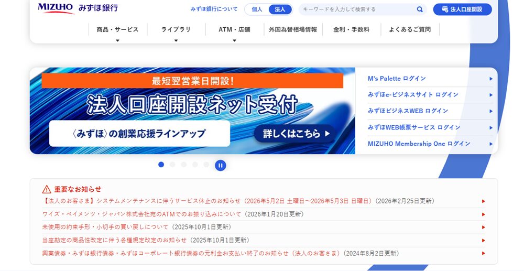Click arrow beside みずほWEB帳票サービス login
Screen dimensions: 524x271
pos(491,127)
